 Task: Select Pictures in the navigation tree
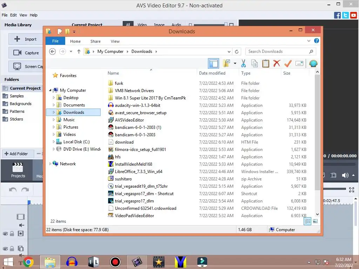[71, 127]
